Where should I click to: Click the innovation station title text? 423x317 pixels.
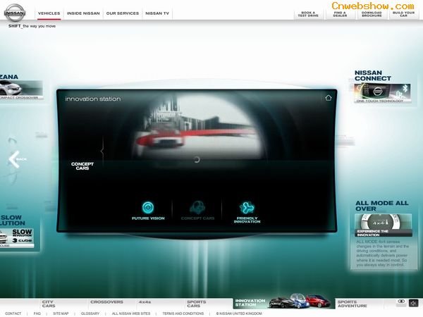click(x=93, y=99)
